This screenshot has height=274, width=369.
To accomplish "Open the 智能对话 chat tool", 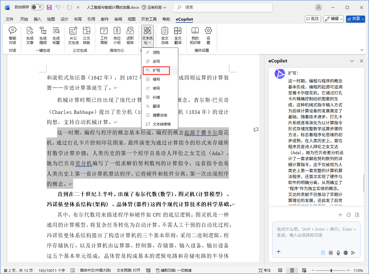I will click(12, 36).
